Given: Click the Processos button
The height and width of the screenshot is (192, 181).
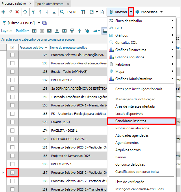Looking at the screenshot, I should (x=147, y=12).
